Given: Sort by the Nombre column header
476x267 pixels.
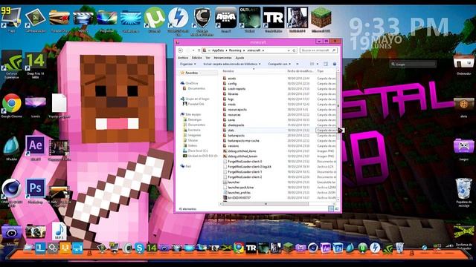Looking at the screenshot, I should pyautogui.click(x=254, y=71).
